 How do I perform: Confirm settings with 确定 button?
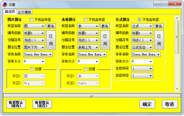pyautogui.click(x=147, y=104)
